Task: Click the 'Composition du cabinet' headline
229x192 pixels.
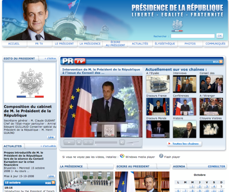Action: pos(28,111)
